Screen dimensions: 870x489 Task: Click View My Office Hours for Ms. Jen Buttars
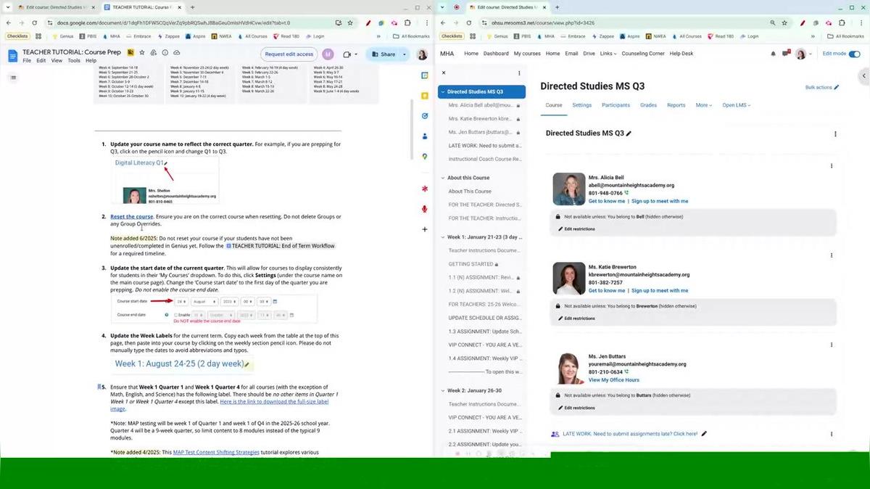[614, 380]
